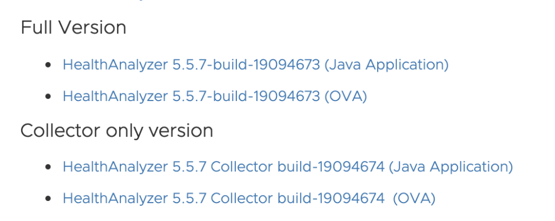555x221 pixels.
Task: Open Collector build-19094674 Java Application link
Action: (x=288, y=166)
